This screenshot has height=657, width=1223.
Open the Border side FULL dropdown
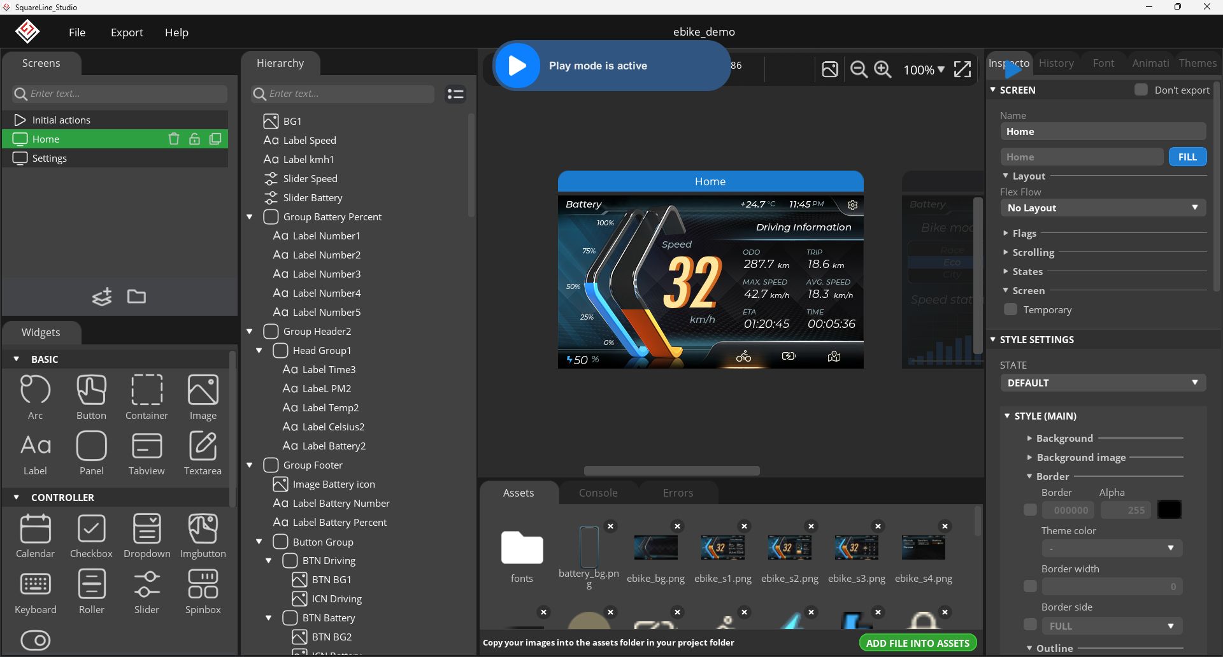tap(1112, 626)
